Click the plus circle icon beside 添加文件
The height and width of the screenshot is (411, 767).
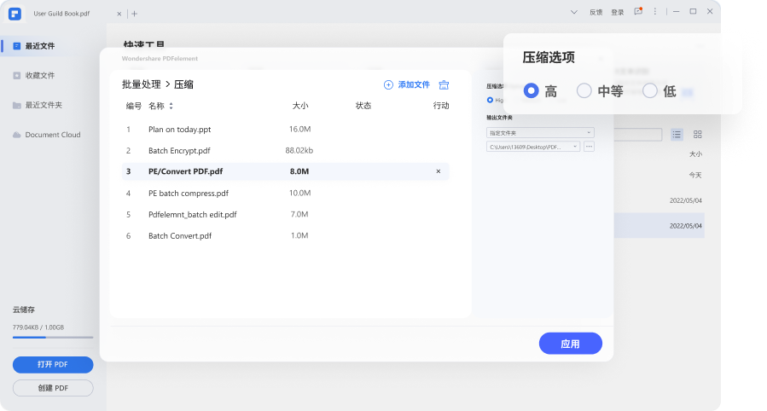point(388,85)
